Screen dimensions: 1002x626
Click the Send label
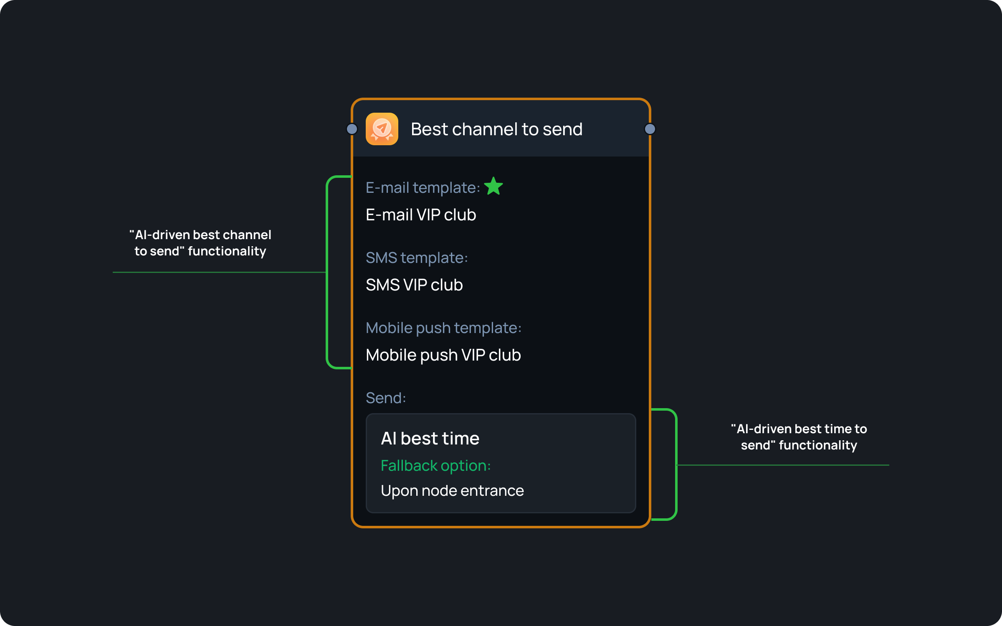(x=386, y=398)
